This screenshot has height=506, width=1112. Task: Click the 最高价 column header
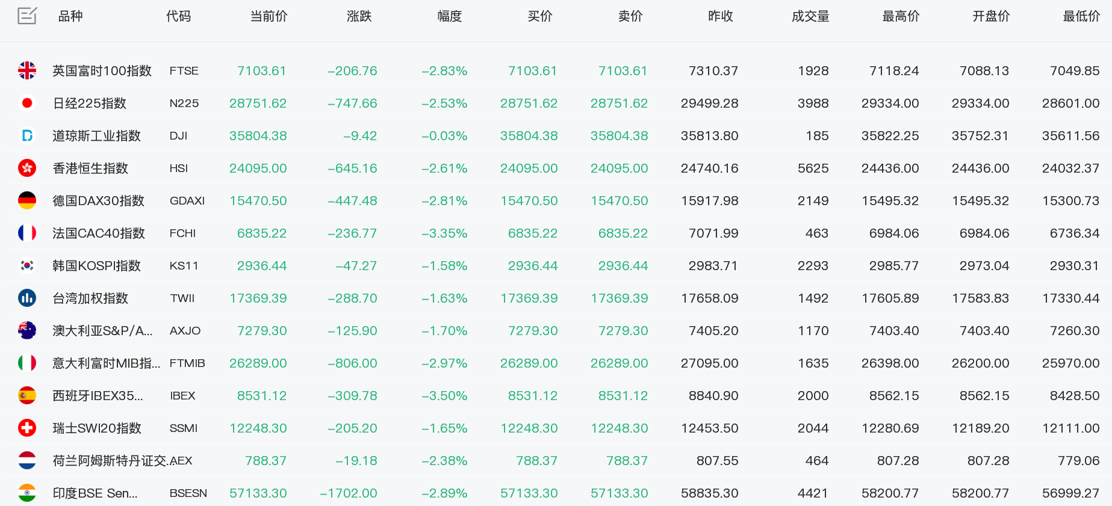[901, 16]
